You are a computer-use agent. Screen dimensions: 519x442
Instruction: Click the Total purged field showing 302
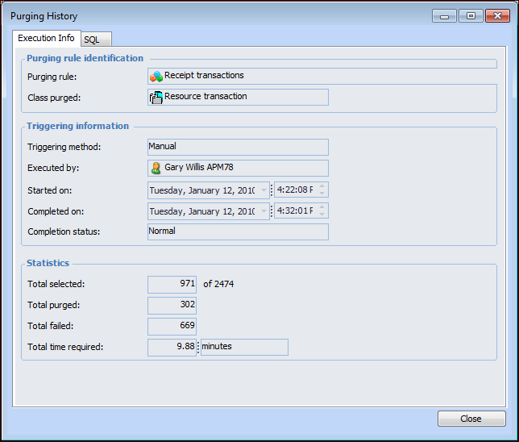tap(172, 305)
